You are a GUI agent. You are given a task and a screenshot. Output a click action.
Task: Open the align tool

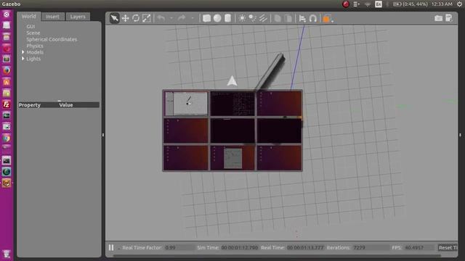[302, 18]
